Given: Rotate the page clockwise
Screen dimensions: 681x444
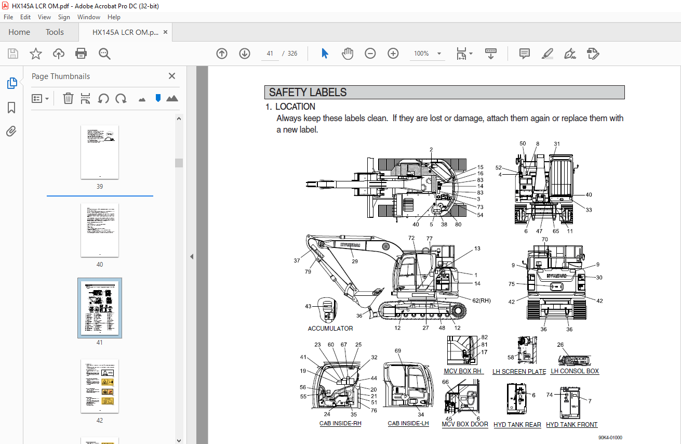Looking at the screenshot, I should (x=121, y=98).
